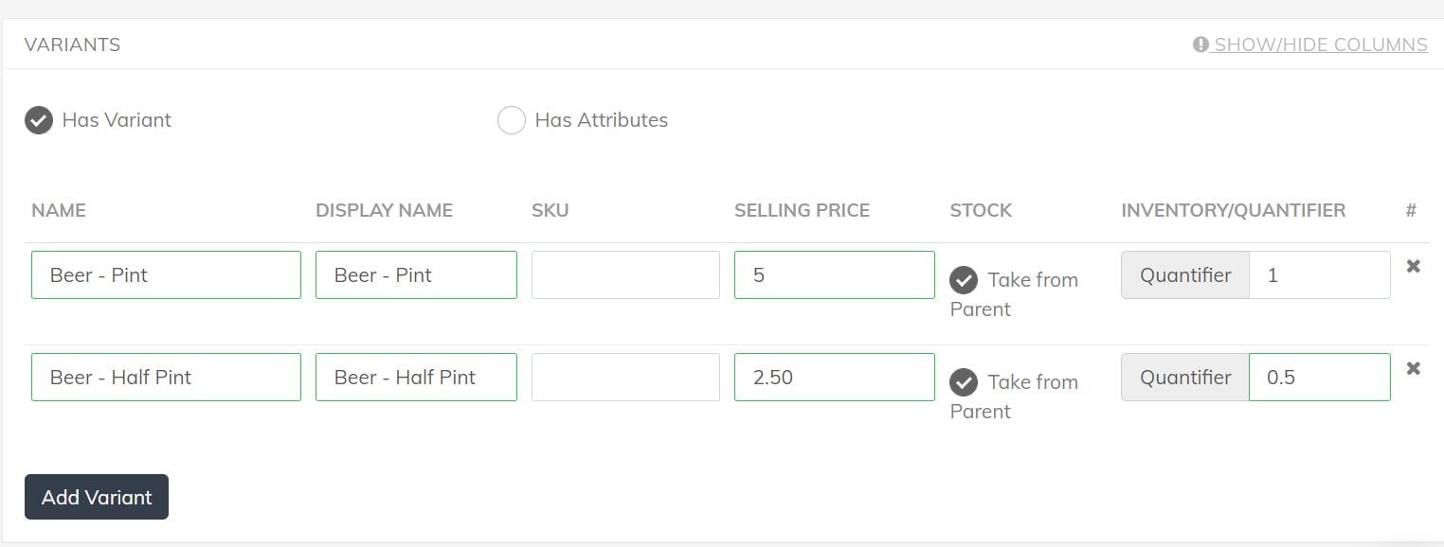Click the empty SKU field for Beer - Pint

click(x=625, y=274)
